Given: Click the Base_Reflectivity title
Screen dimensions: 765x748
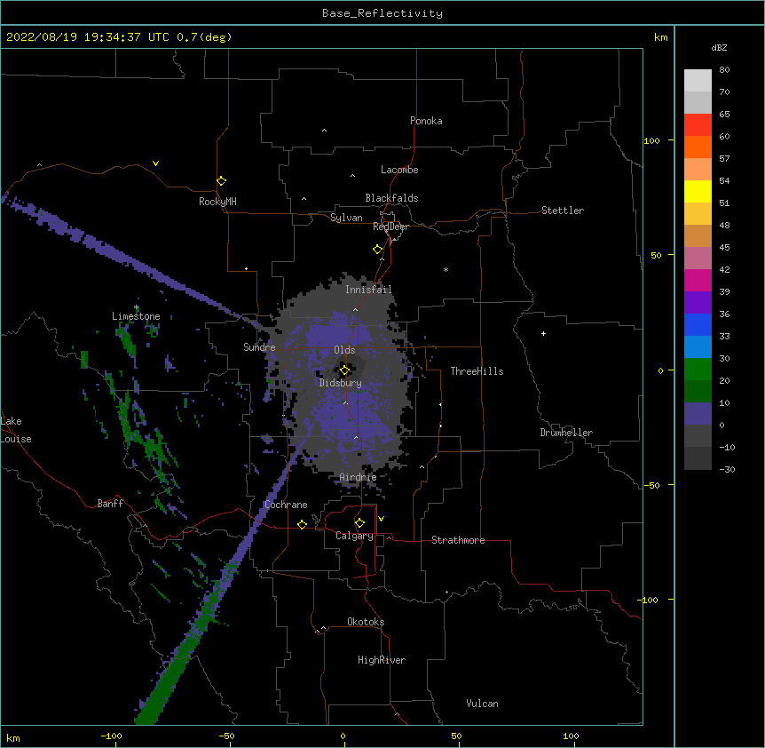Looking at the screenshot, I should coord(382,13).
